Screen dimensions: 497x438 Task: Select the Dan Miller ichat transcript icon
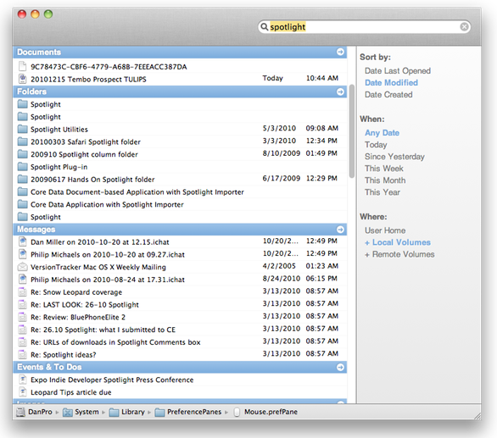22,242
